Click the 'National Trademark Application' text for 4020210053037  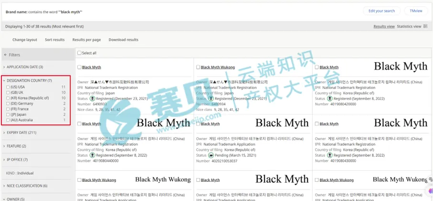(x=229, y=145)
